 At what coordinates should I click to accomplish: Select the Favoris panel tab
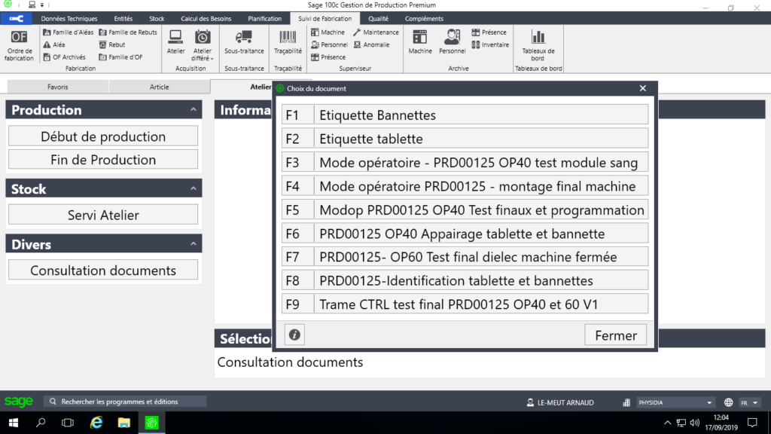57,87
